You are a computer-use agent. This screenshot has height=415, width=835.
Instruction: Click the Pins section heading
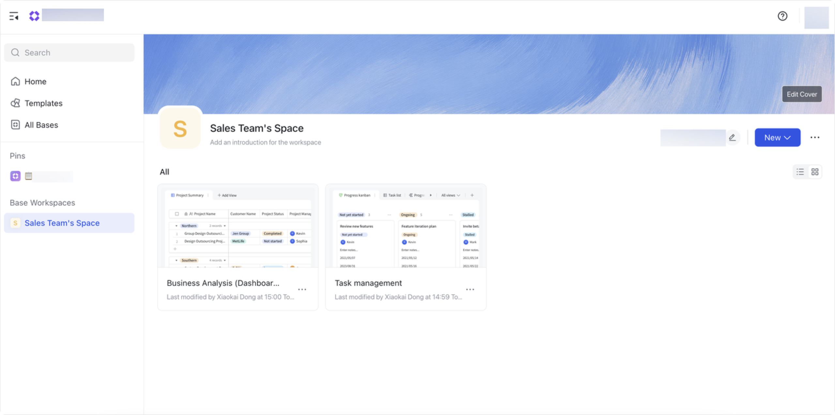coord(17,156)
